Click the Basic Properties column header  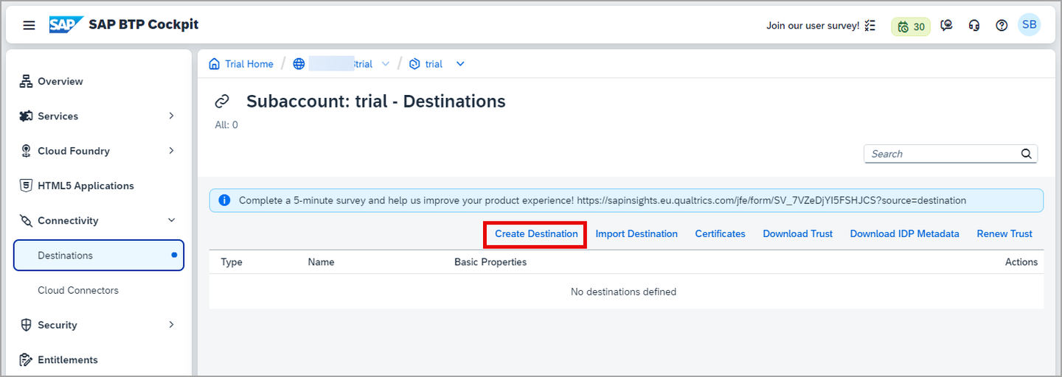[490, 262]
